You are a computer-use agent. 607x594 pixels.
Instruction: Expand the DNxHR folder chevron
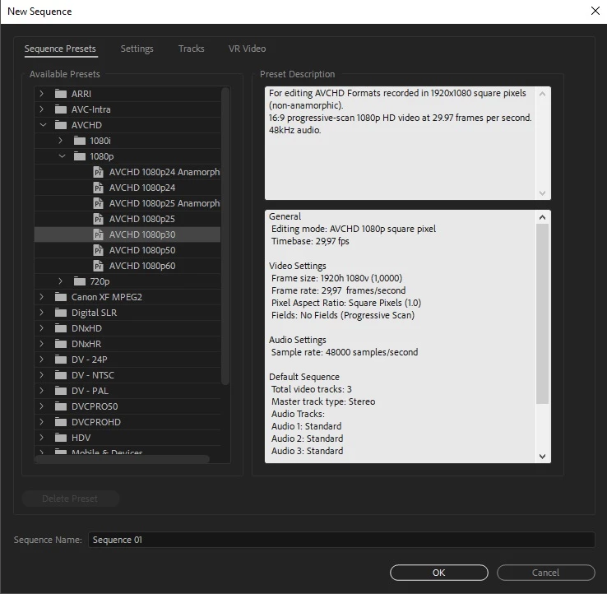[x=42, y=344]
